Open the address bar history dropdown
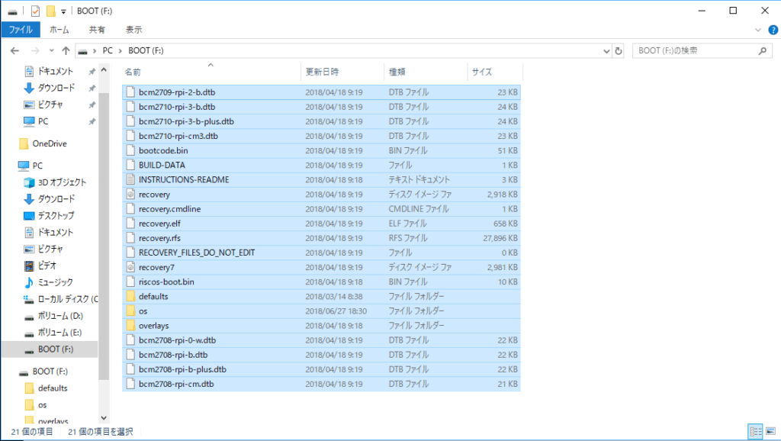The height and width of the screenshot is (441, 781). point(605,51)
